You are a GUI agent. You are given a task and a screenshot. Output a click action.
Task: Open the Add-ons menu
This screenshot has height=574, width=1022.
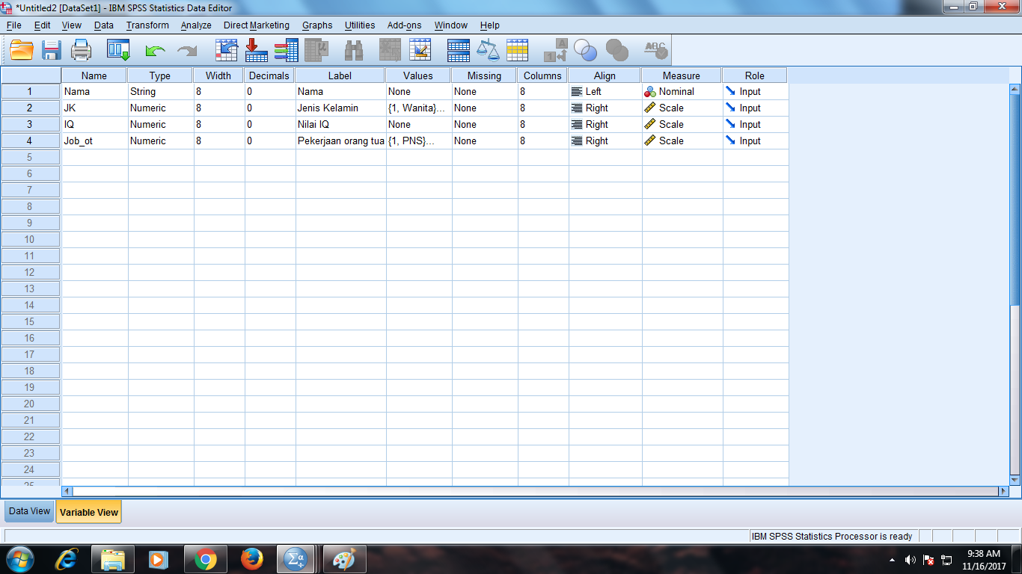[x=405, y=25]
